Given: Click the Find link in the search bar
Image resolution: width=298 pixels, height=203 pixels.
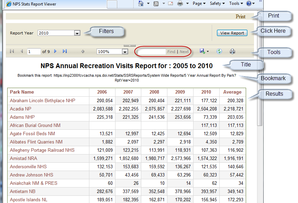Looking at the screenshot, I should pyautogui.click(x=171, y=51).
